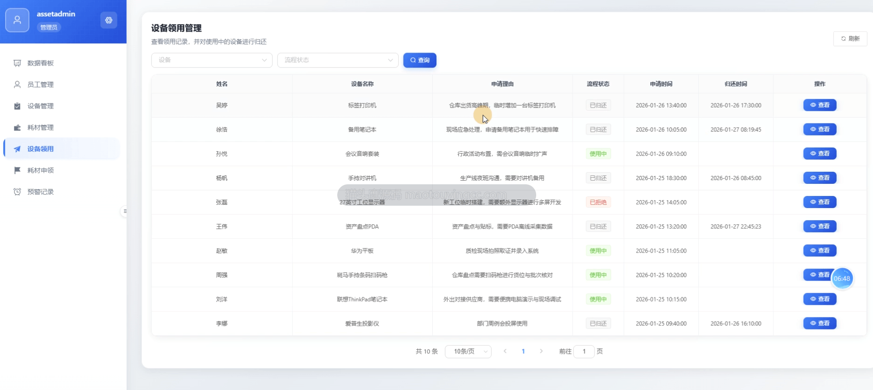Click device name 华为平板
This screenshot has height=390, width=873.
click(362, 251)
